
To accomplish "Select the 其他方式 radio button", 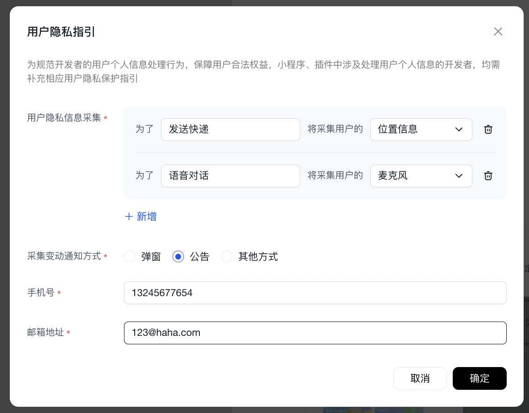I will pos(227,257).
